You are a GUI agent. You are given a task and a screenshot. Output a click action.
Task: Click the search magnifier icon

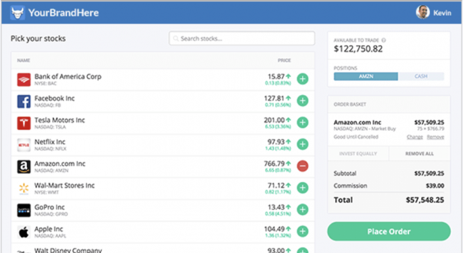(176, 38)
